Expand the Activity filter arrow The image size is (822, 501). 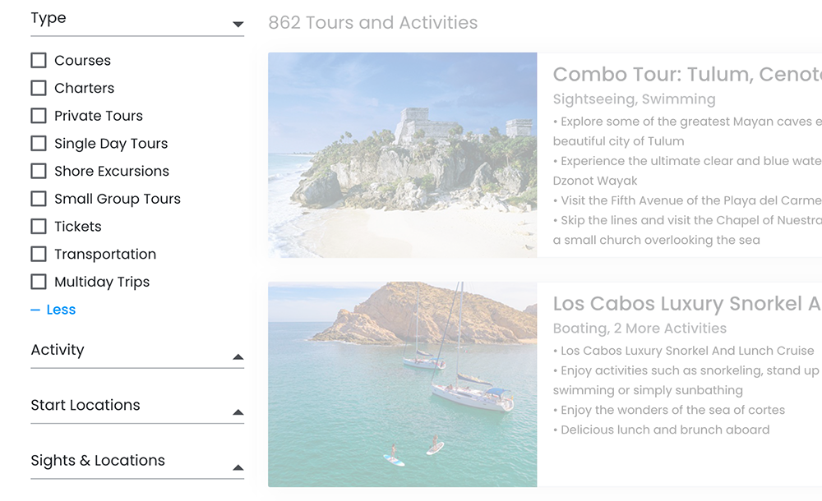pyautogui.click(x=238, y=357)
